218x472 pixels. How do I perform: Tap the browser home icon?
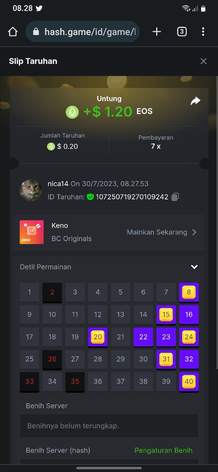pyautogui.click(x=13, y=32)
